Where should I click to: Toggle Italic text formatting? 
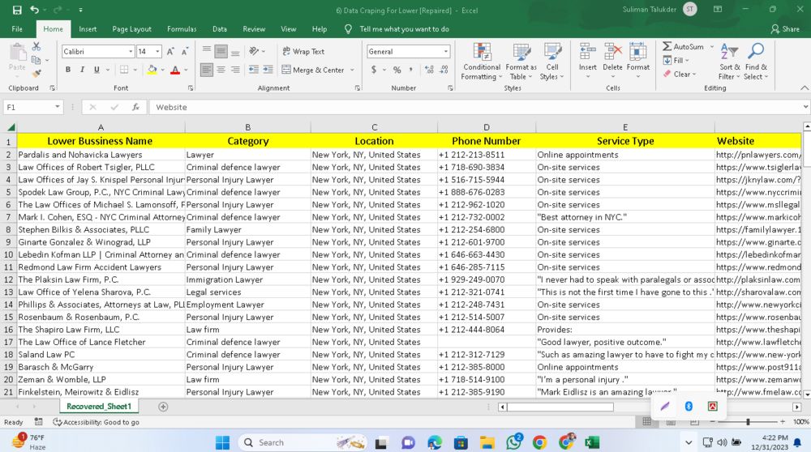(x=83, y=70)
